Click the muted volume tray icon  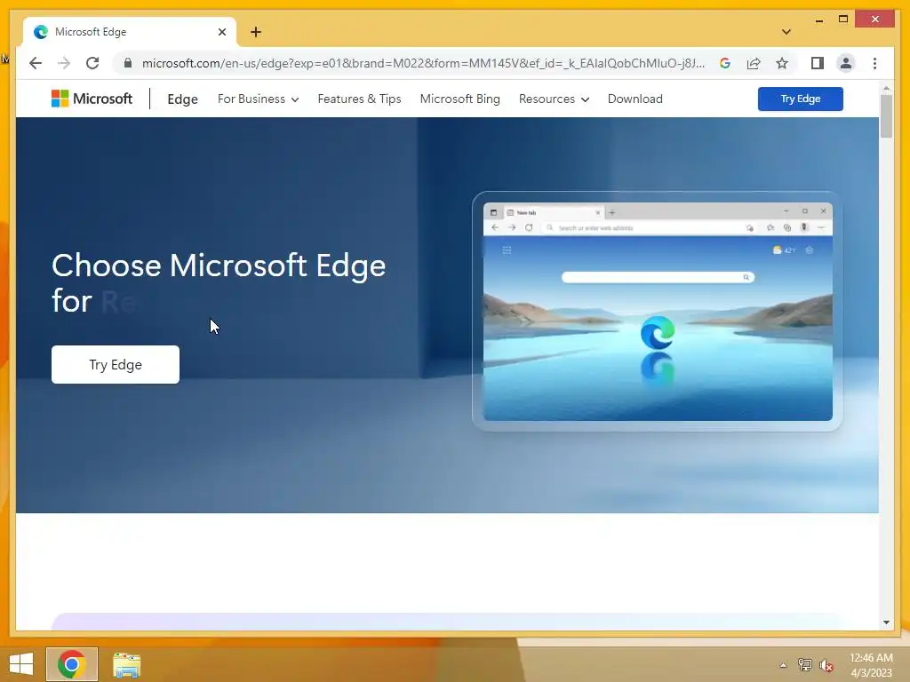[x=826, y=665]
